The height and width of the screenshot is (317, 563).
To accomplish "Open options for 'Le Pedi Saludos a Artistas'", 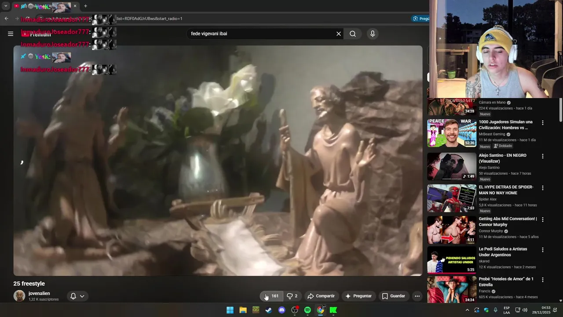I will point(542,250).
